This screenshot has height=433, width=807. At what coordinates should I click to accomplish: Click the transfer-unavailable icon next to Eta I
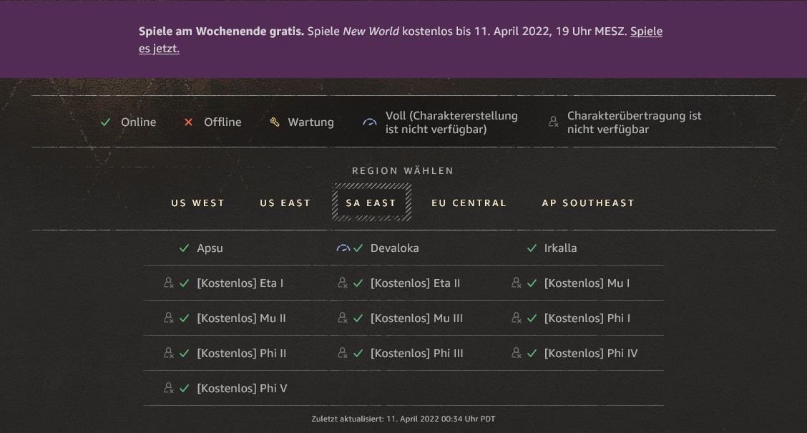click(x=169, y=283)
